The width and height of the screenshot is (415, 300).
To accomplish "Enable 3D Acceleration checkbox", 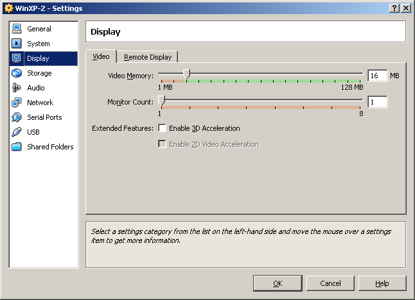I will [x=162, y=128].
